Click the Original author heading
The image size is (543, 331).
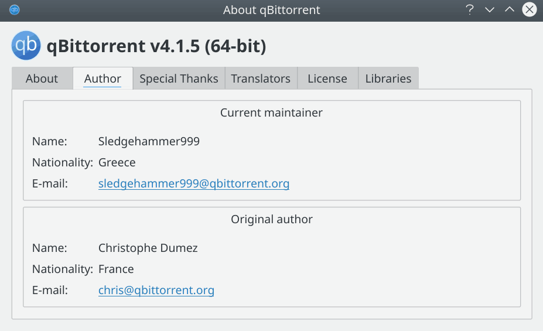pos(272,219)
